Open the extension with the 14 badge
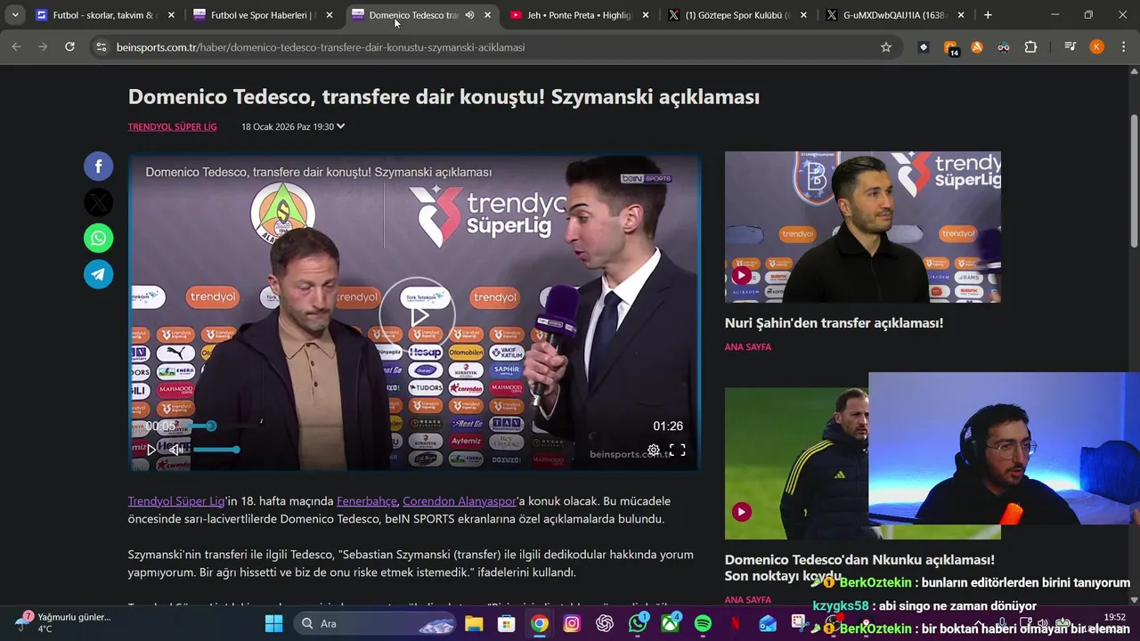This screenshot has width=1140, height=641. [951, 48]
